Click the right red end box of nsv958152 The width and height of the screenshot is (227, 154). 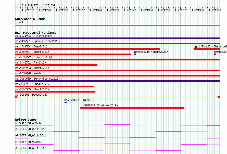(219, 97)
